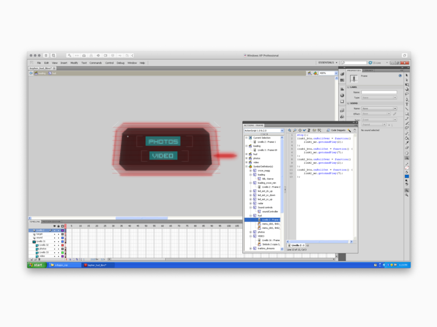The image size is (437, 327).
Task: Click New Layer icon below timeline
Action: [32, 259]
